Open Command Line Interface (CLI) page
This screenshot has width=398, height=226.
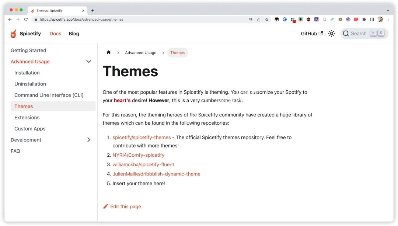(49, 95)
